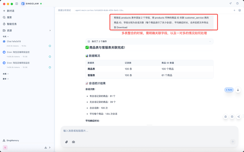Click the paperclip attachment icon
The image size is (244, 152).
(x=66, y=142)
